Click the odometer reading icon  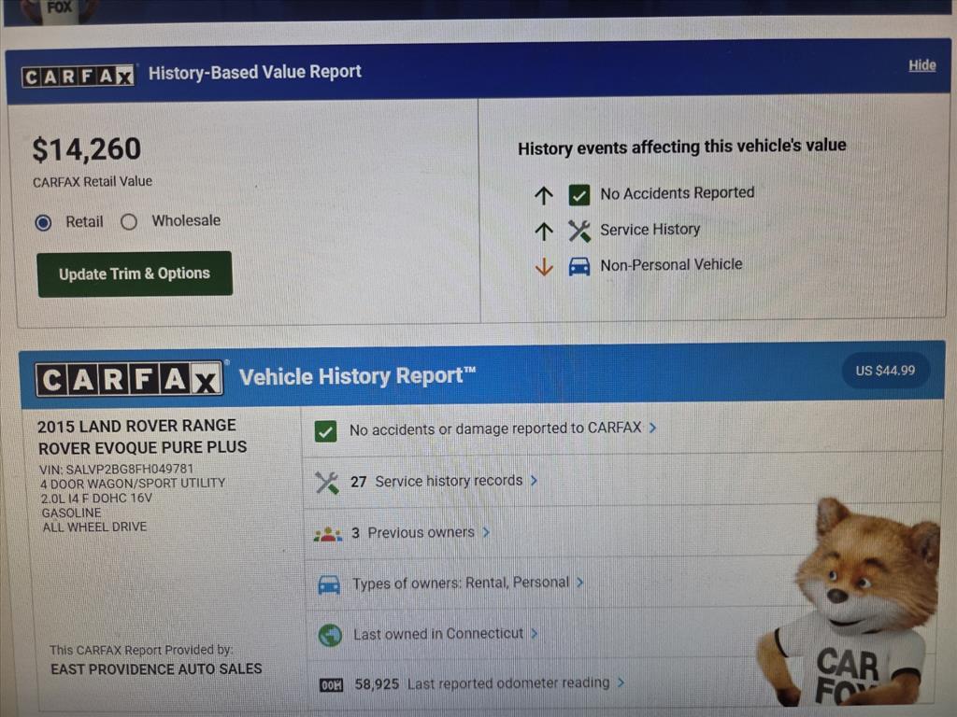[x=332, y=685]
